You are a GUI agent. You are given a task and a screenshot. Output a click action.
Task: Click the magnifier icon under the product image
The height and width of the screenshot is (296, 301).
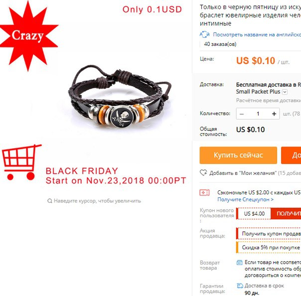[x=50, y=201]
